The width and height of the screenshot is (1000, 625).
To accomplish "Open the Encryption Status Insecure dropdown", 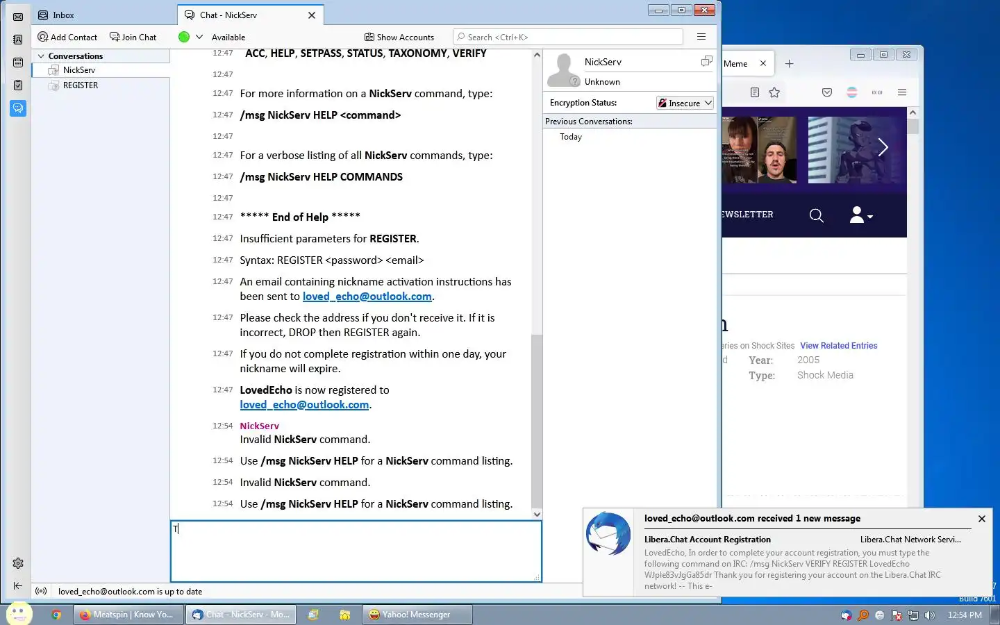I will (685, 103).
